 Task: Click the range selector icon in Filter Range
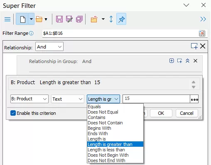pos(202,34)
